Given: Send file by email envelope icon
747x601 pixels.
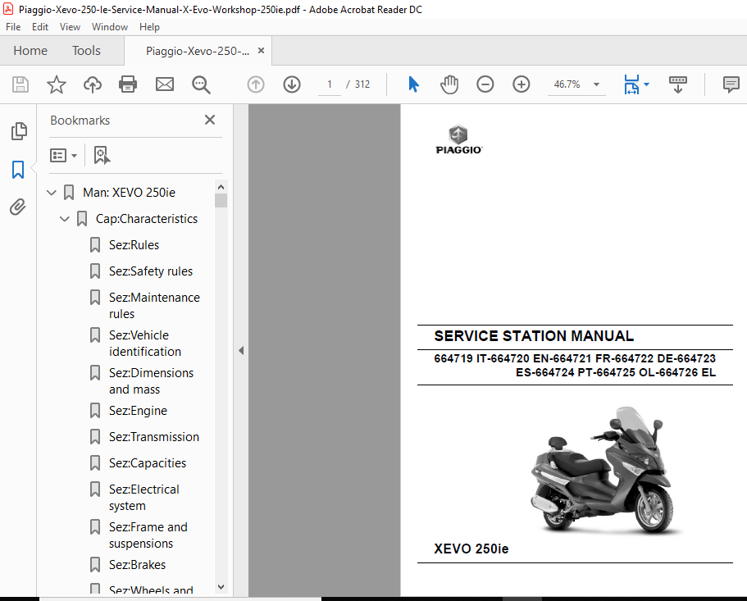Looking at the screenshot, I should click(x=165, y=84).
